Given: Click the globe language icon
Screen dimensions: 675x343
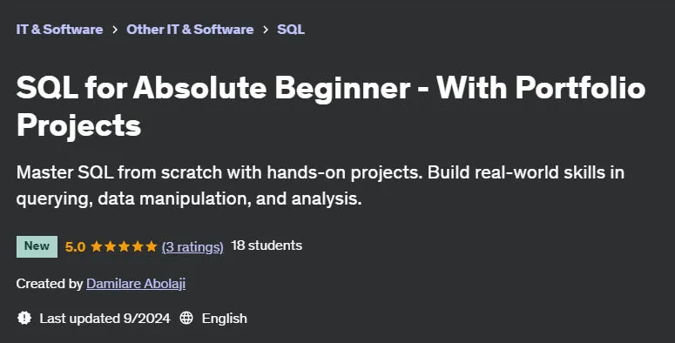Looking at the screenshot, I should click(186, 318).
